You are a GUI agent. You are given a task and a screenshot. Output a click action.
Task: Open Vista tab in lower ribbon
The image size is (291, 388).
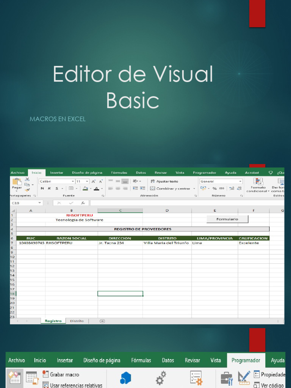click(x=216, y=360)
